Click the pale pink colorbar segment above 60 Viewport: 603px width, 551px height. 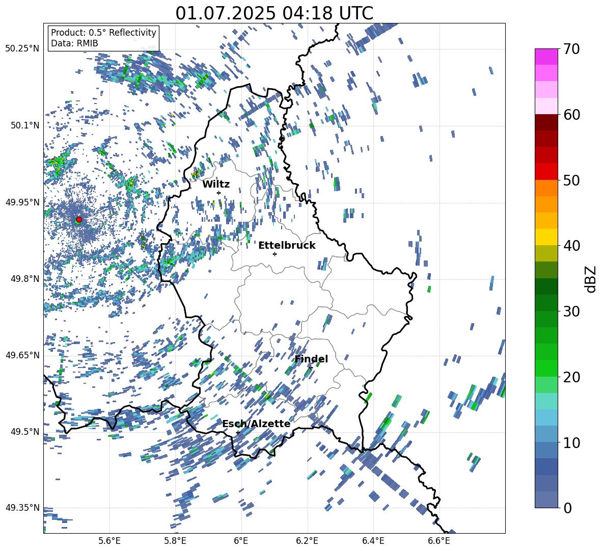[x=546, y=106]
